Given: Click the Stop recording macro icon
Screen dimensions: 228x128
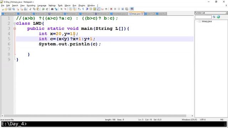Looking at the screenshot, I should 115,9.
